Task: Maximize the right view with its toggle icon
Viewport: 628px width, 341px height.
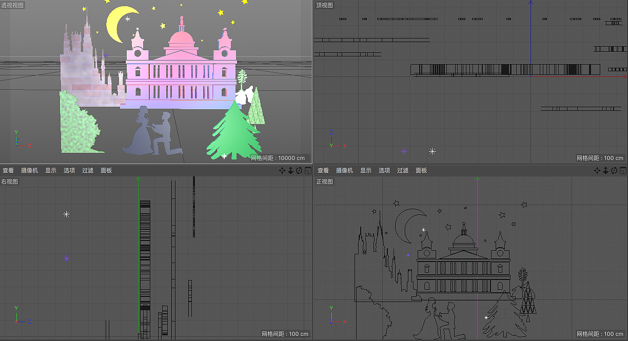Action: coord(308,170)
